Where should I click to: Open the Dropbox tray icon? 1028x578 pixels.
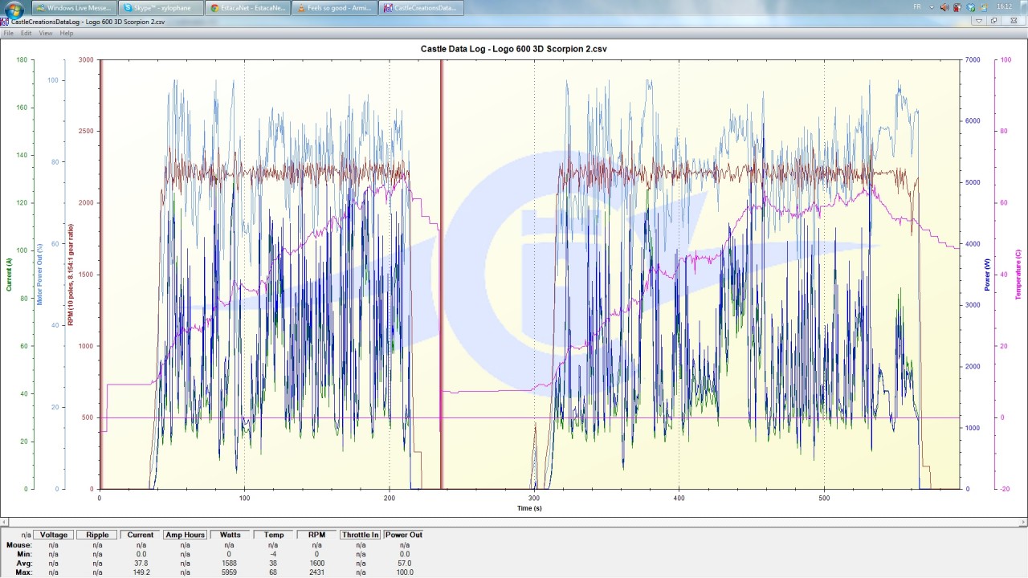click(971, 7)
